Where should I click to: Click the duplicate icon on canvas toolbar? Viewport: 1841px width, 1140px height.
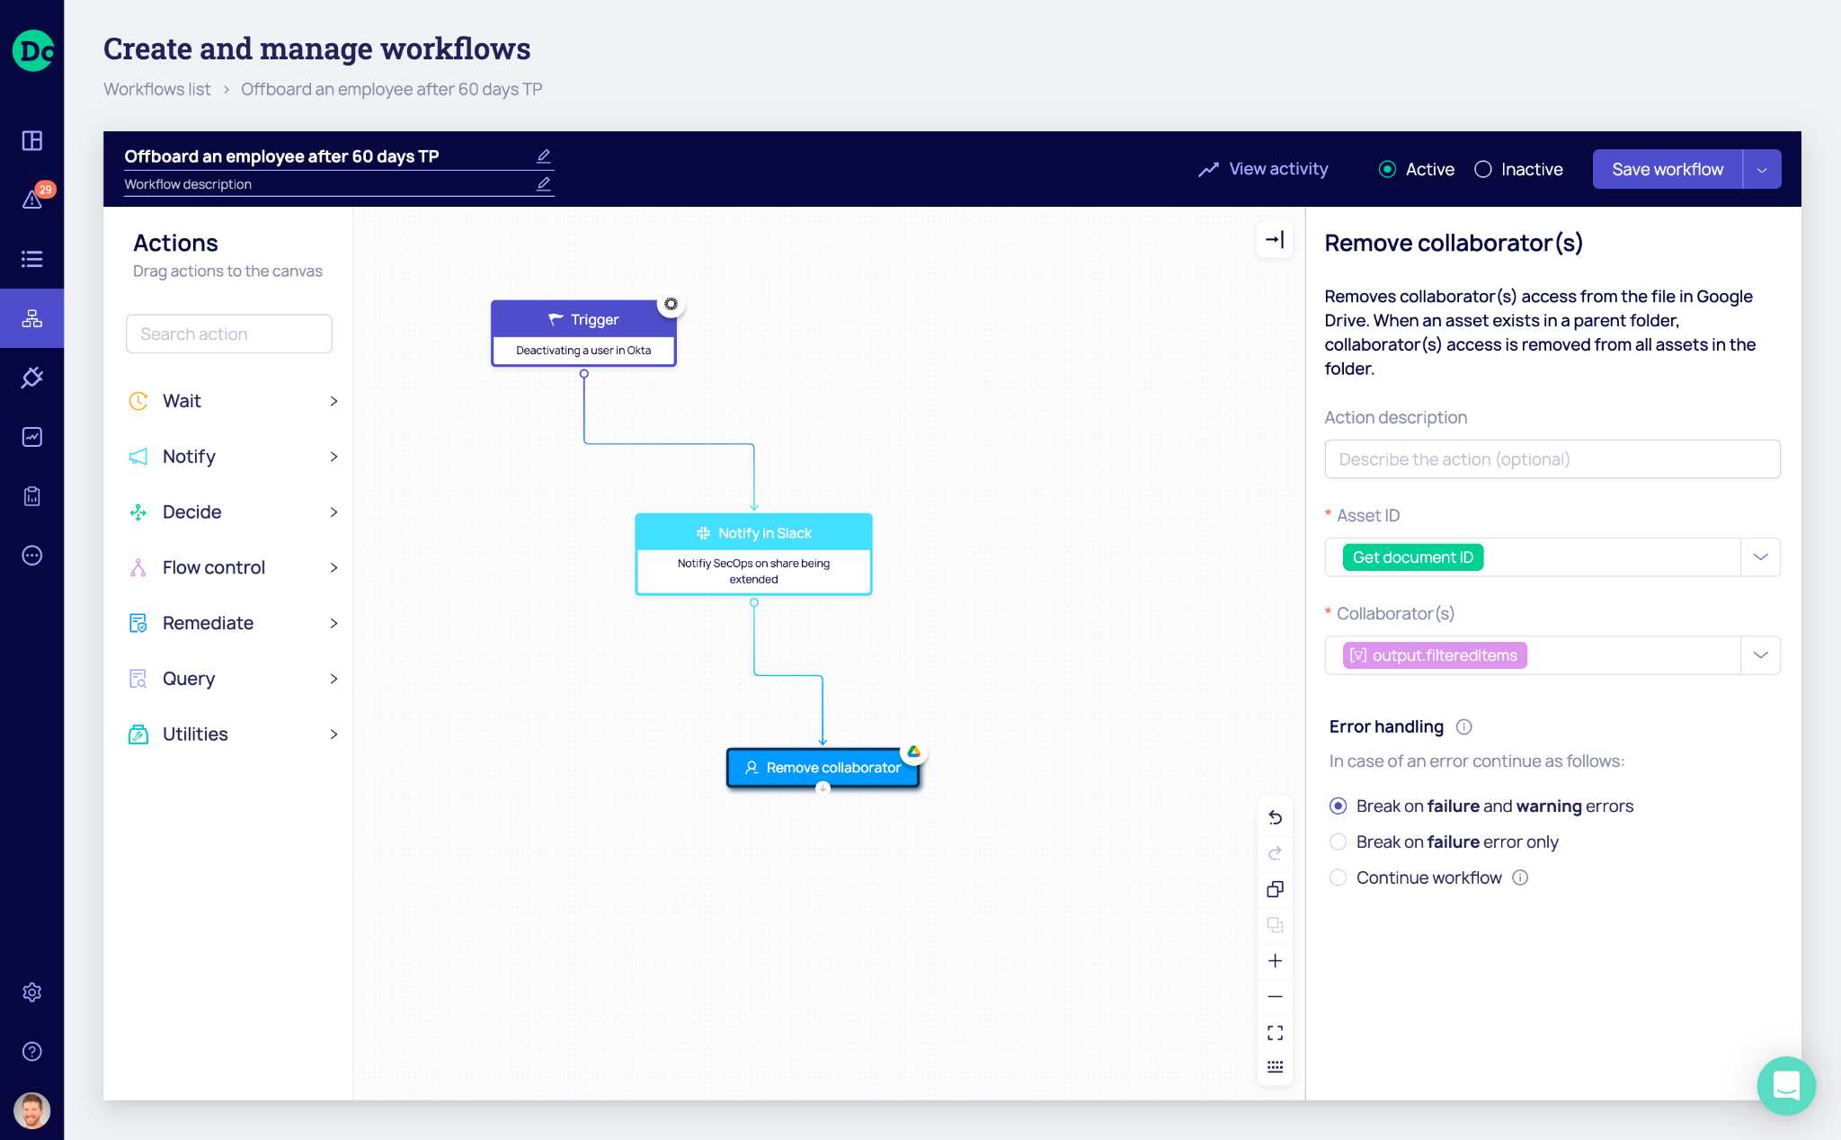point(1275,889)
